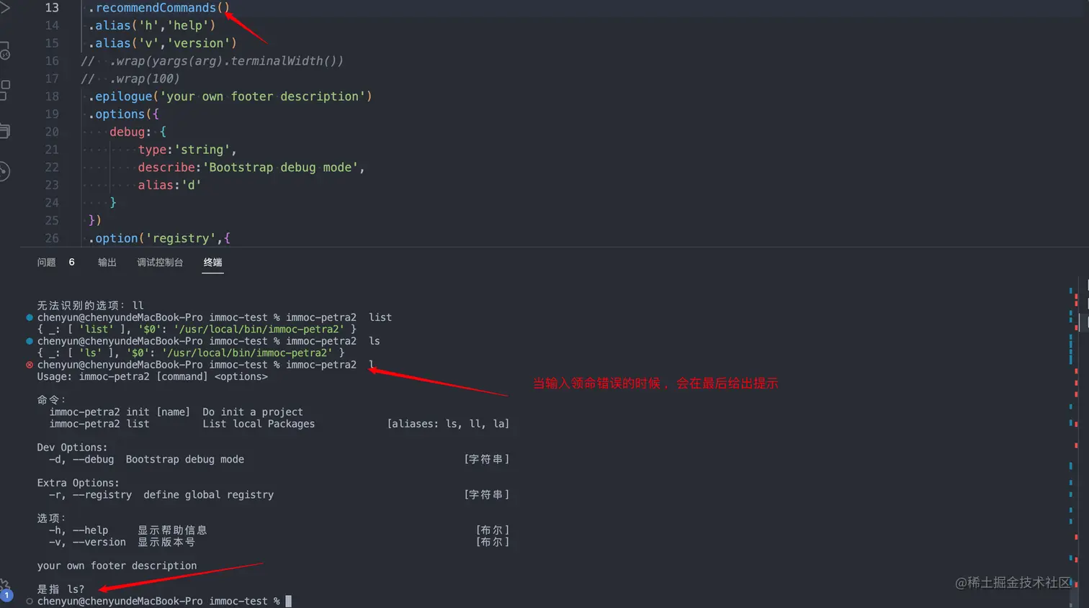1089x608 pixels.
Task: Select the 终端 (Terminal) panel tab
Action: tap(212, 263)
